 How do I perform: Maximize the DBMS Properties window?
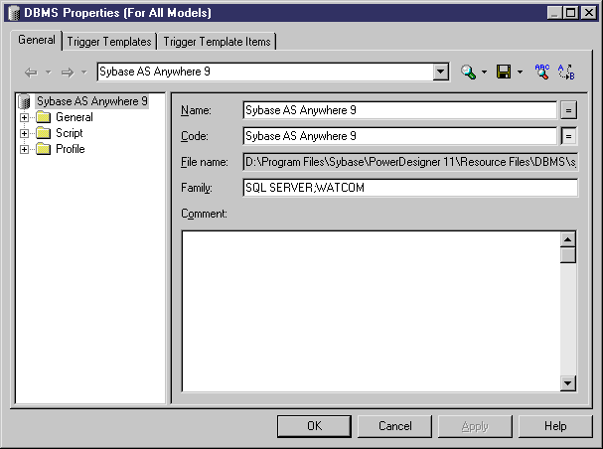571,13
